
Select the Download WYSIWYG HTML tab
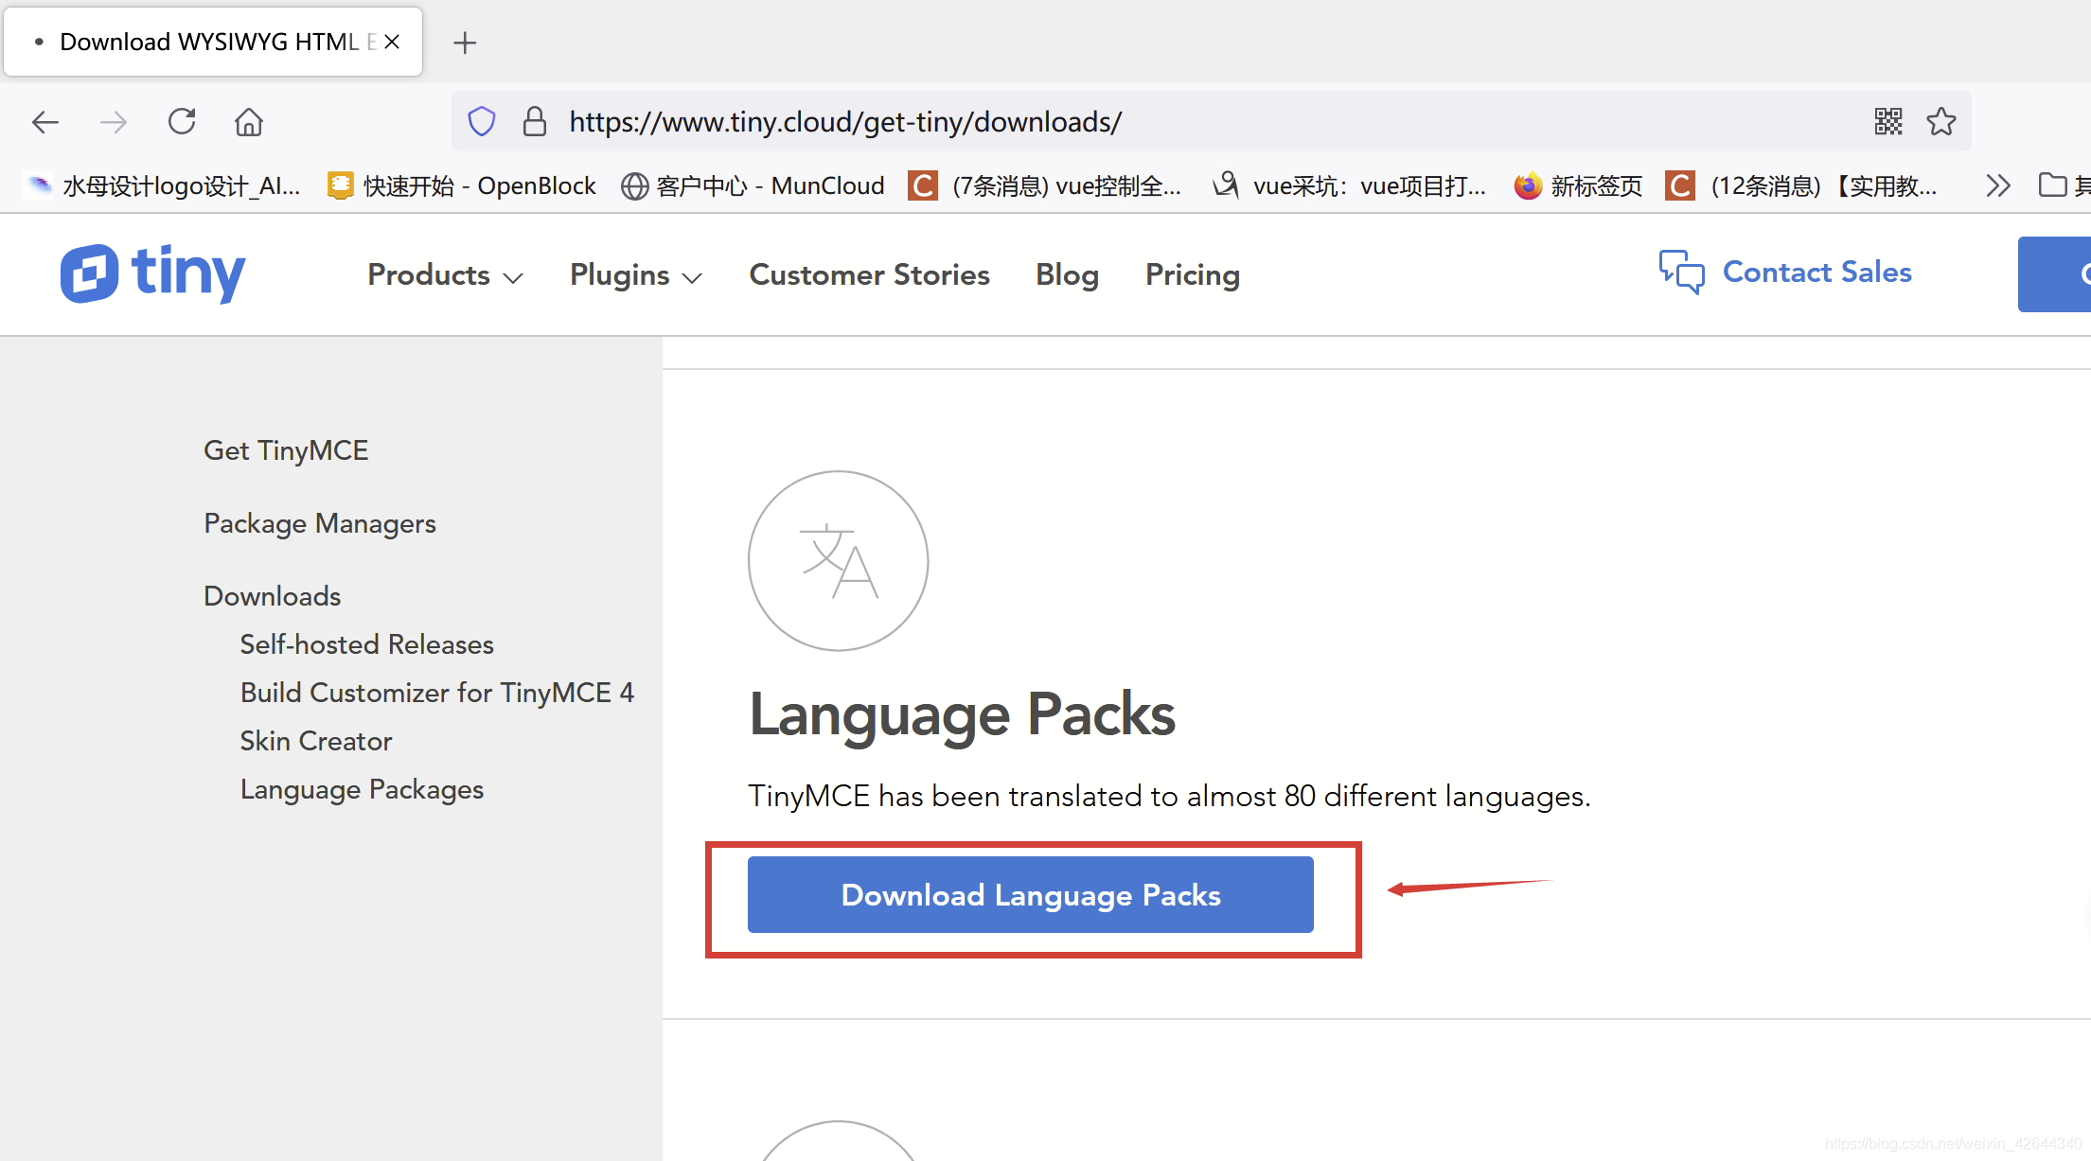pos(213,42)
